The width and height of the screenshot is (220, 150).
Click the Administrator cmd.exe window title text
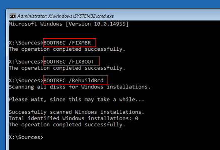tap(66, 16)
